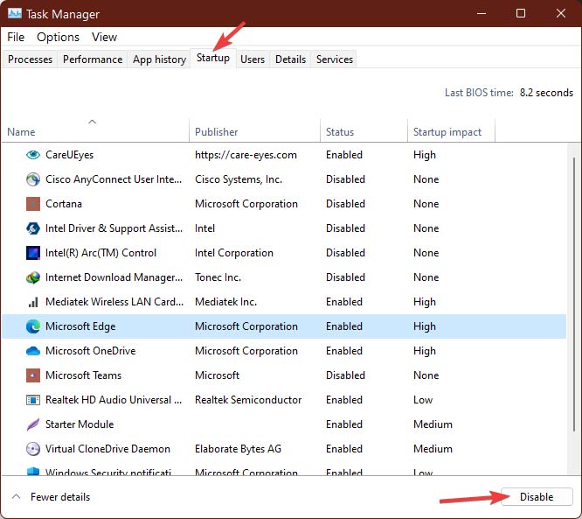
Task: Open the Services tab
Action: click(x=334, y=60)
